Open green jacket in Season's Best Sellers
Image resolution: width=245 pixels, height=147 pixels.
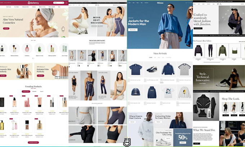pyautogui.click(x=223, y=51)
